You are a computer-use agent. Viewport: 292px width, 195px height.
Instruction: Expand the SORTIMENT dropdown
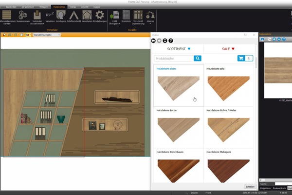[179, 49]
